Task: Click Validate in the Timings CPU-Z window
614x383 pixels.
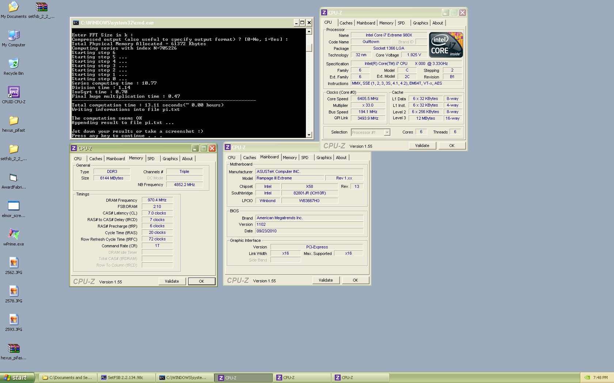Action: [172, 281]
